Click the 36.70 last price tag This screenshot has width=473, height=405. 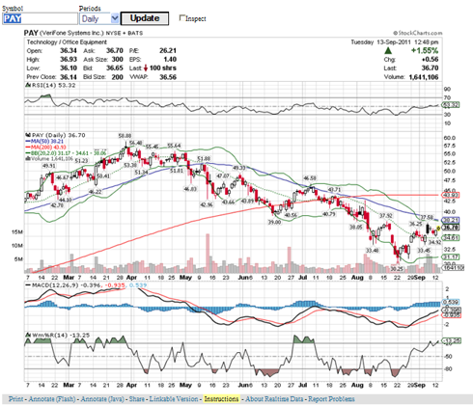pos(451,228)
